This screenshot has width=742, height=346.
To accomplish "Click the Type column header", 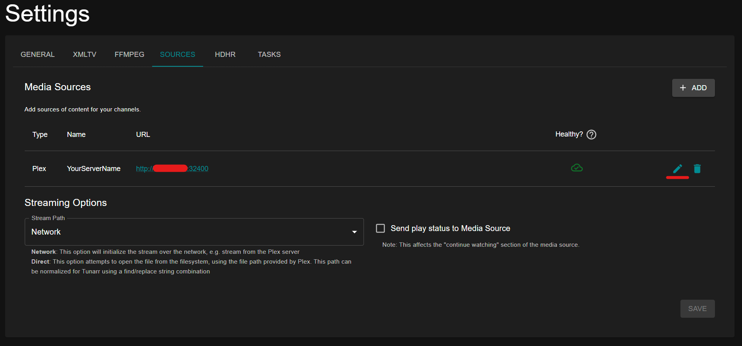I will pos(40,135).
